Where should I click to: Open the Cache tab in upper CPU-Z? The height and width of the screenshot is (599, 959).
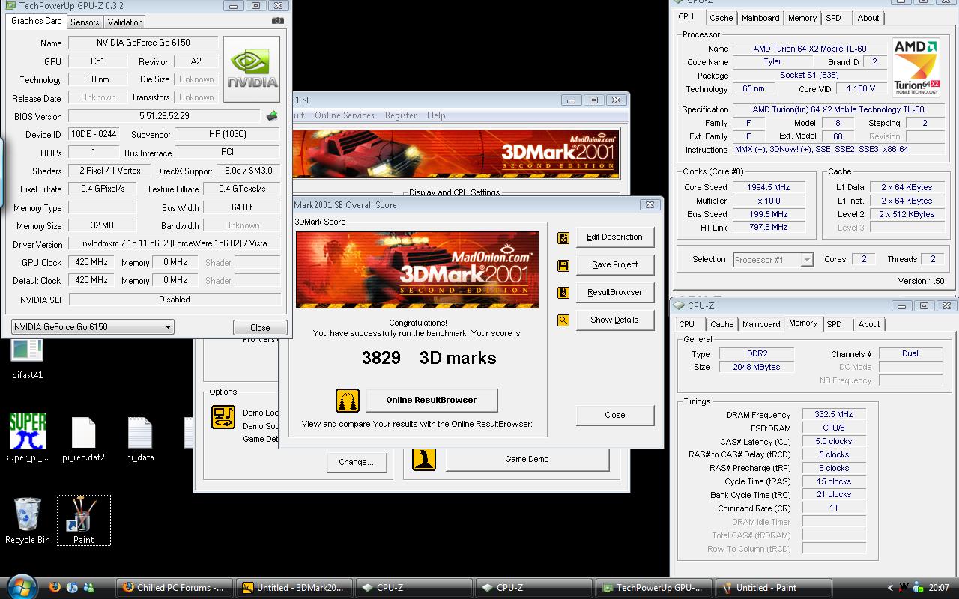[721, 18]
